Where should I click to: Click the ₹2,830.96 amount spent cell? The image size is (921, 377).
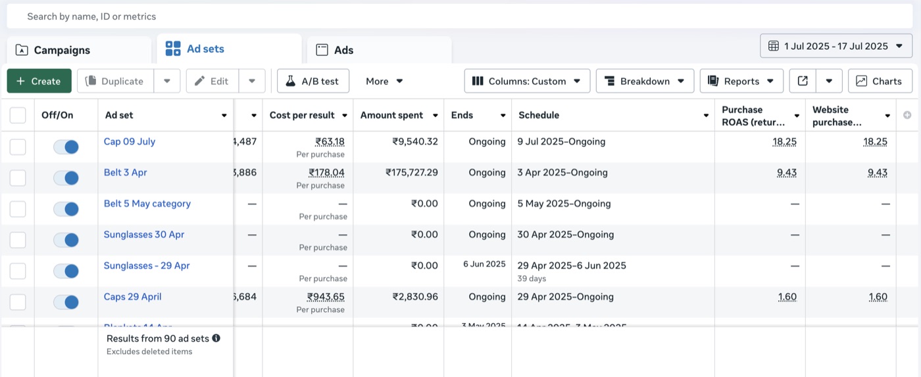(415, 296)
